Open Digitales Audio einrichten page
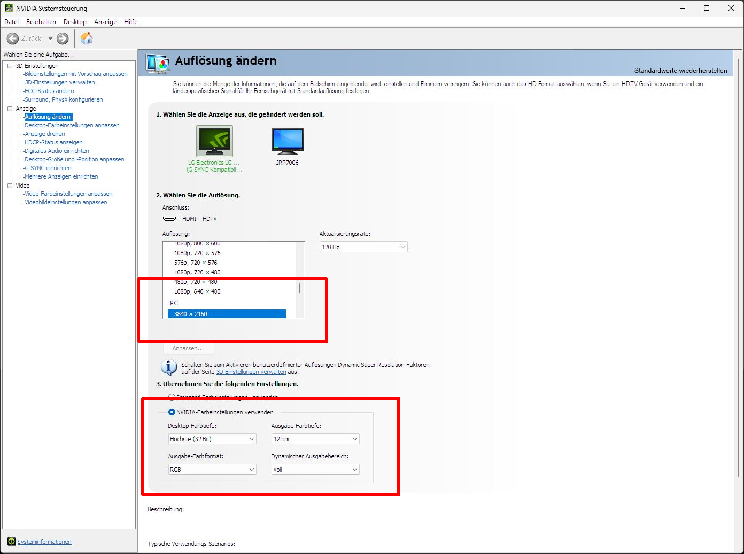Screen dimensions: 744x554 [57, 151]
